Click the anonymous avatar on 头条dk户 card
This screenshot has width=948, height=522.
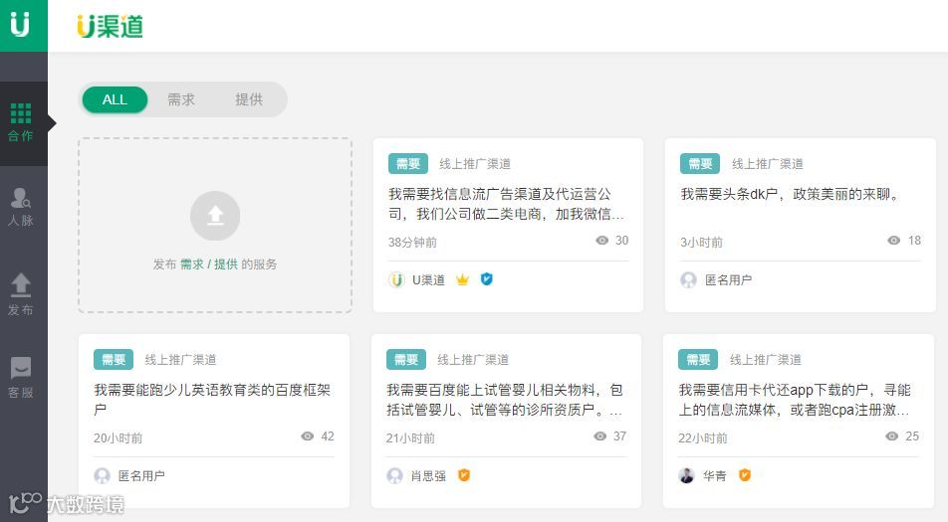tap(689, 280)
